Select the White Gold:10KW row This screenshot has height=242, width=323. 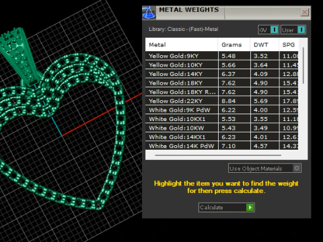point(222,128)
